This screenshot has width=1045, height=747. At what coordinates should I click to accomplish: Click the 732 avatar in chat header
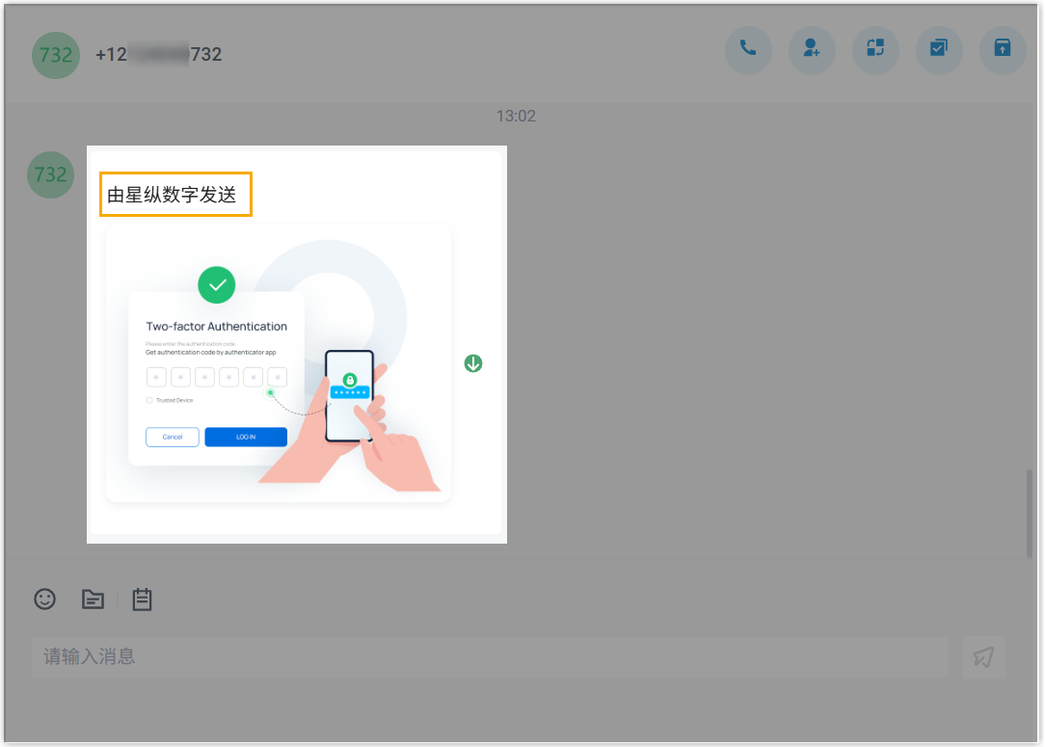point(56,55)
